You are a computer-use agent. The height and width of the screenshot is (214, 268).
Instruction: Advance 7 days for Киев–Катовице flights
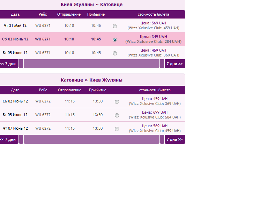click(174, 64)
